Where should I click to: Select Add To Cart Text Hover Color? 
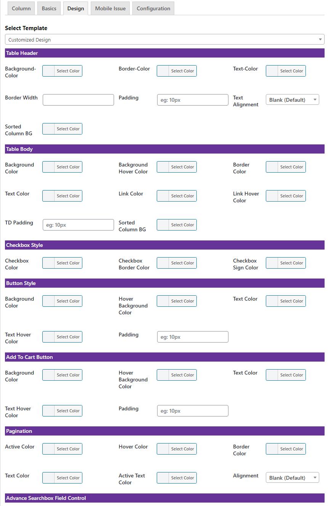[x=62, y=411]
